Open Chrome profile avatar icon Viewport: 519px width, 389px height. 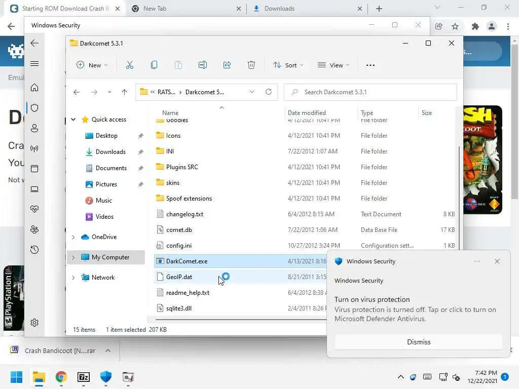(x=492, y=26)
